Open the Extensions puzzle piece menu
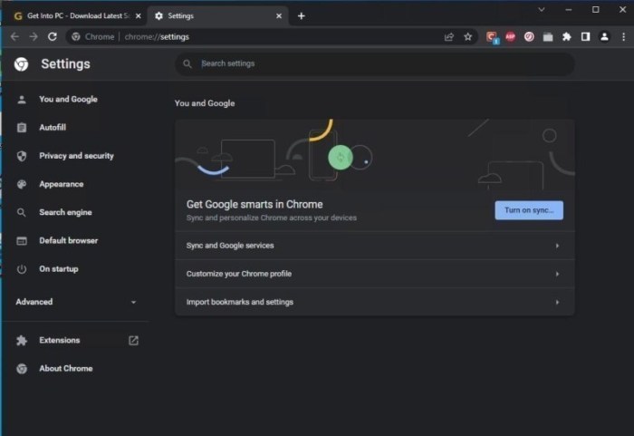Screen dimensions: 634x436 pyautogui.click(x=566, y=37)
